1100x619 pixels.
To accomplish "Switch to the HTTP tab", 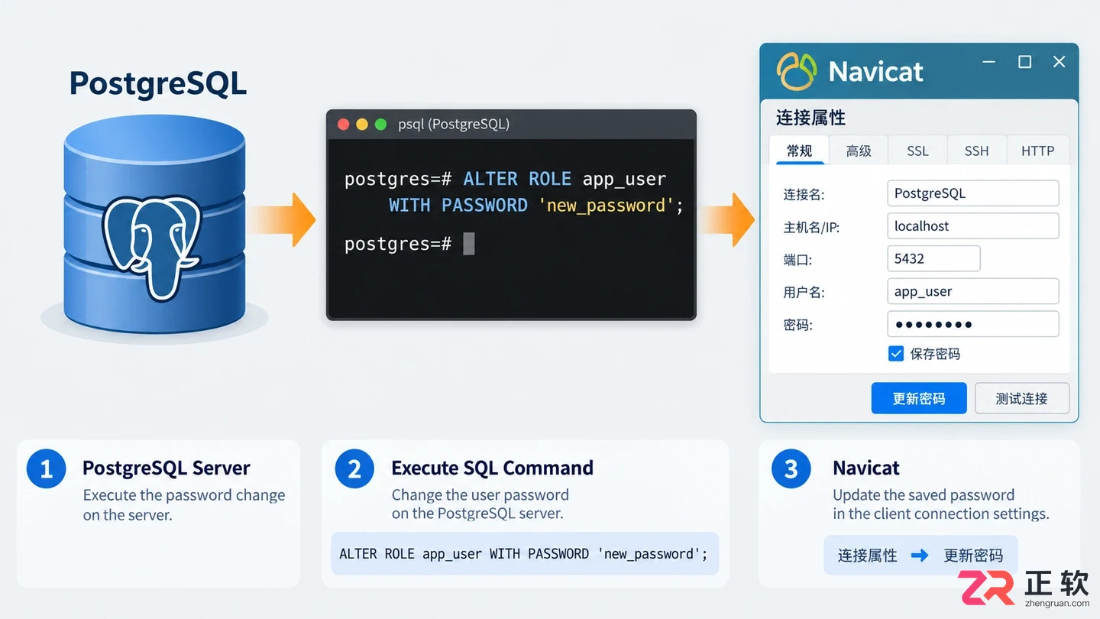I will pyautogui.click(x=1037, y=151).
